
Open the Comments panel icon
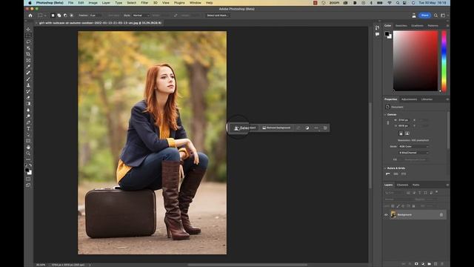[x=377, y=35]
